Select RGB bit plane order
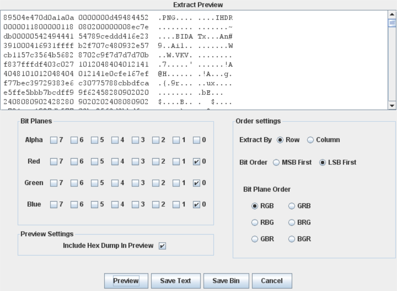397x291 pixels. pyautogui.click(x=255, y=206)
